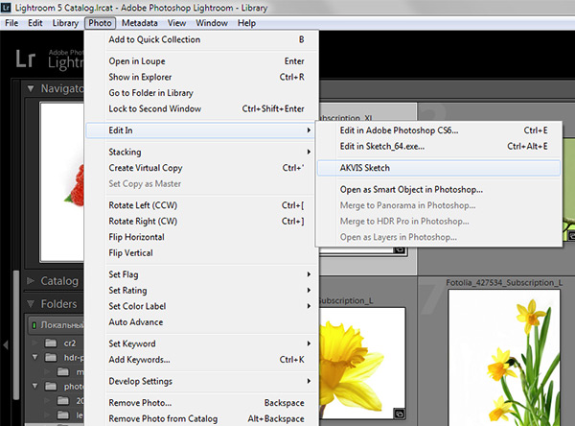Open the Window menu
575x426 pixels.
coord(212,23)
